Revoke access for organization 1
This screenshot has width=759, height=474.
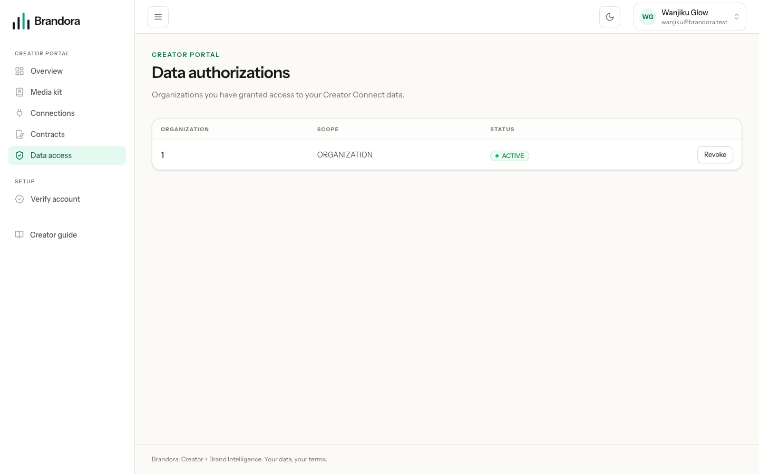pyautogui.click(x=715, y=155)
